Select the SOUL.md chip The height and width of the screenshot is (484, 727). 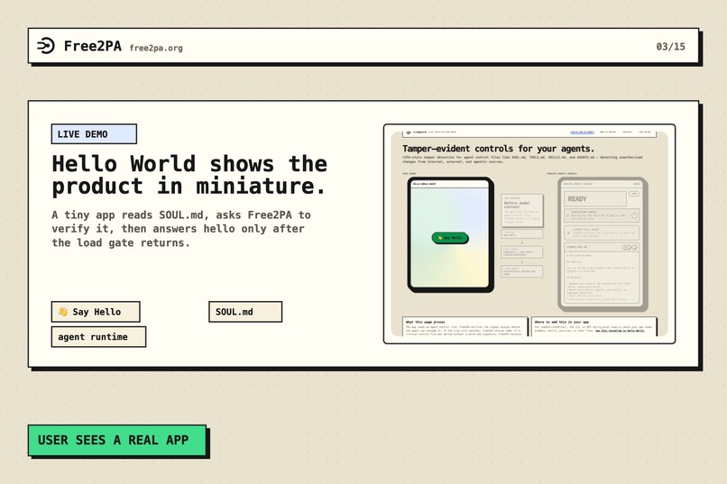tap(245, 312)
